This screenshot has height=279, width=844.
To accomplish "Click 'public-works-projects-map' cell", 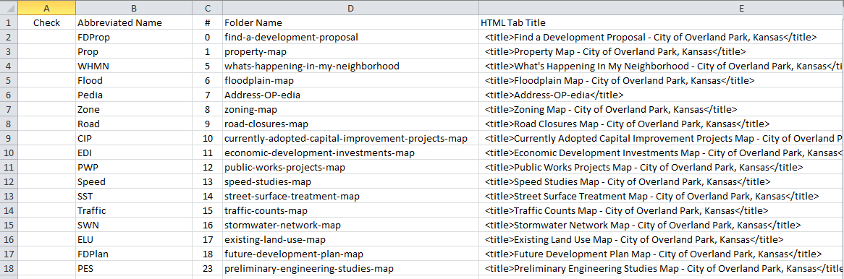I will click(x=350, y=168).
